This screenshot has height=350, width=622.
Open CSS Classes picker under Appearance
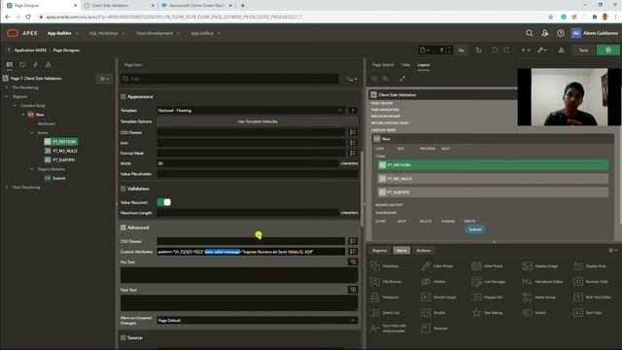pos(353,132)
